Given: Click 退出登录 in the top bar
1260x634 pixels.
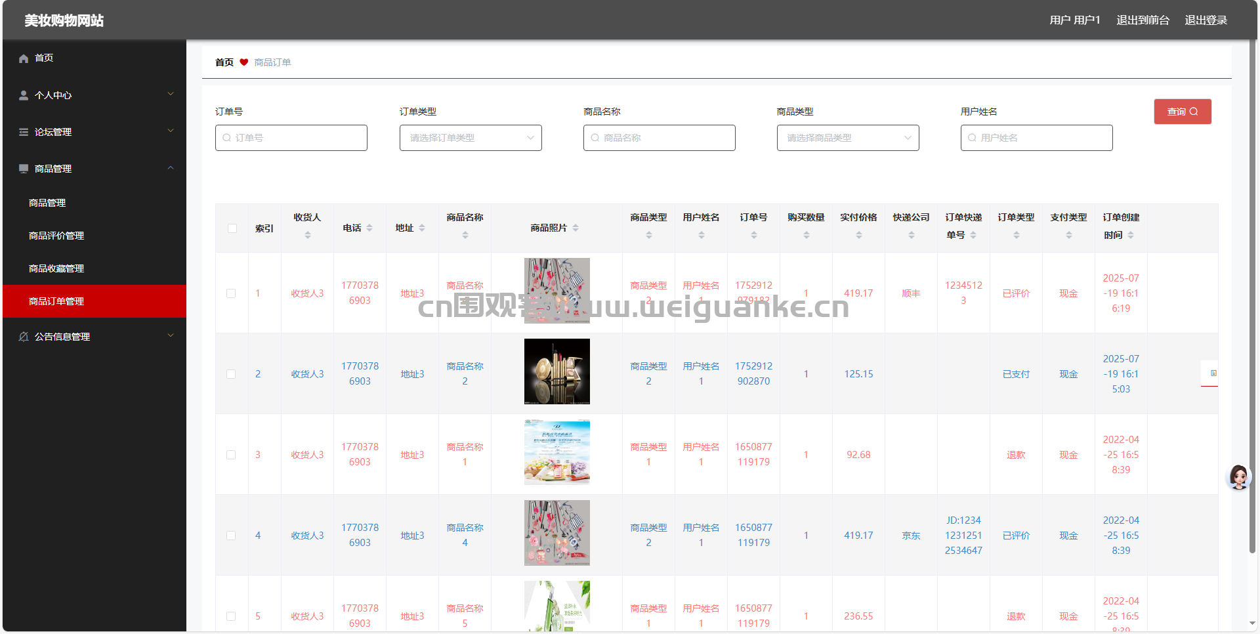Looking at the screenshot, I should pos(1206,20).
